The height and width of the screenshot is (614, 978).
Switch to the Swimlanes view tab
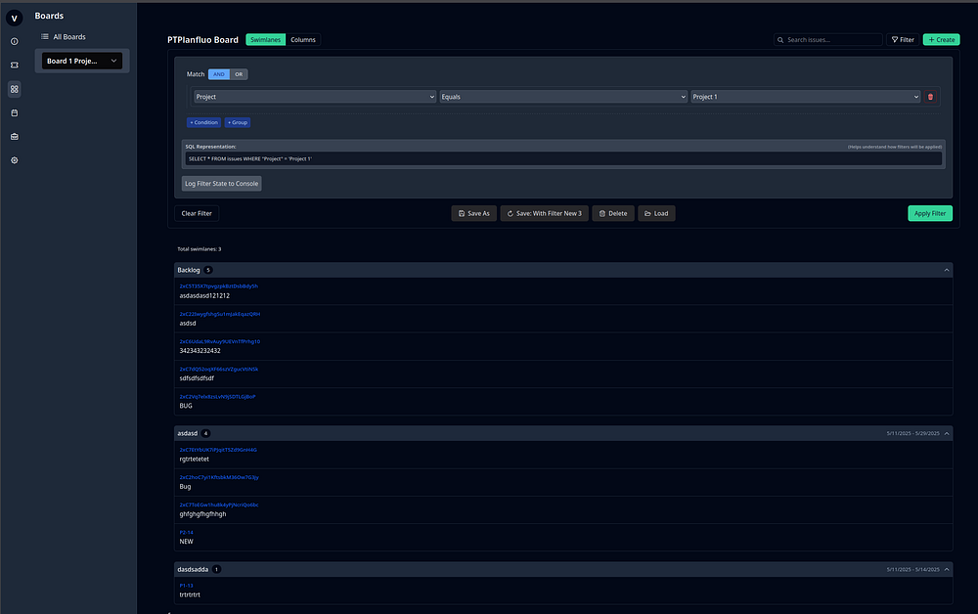(x=264, y=40)
